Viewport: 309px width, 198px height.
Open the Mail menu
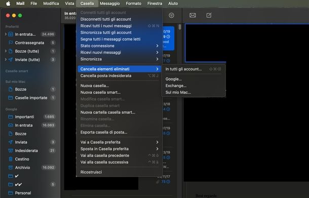(20, 4)
